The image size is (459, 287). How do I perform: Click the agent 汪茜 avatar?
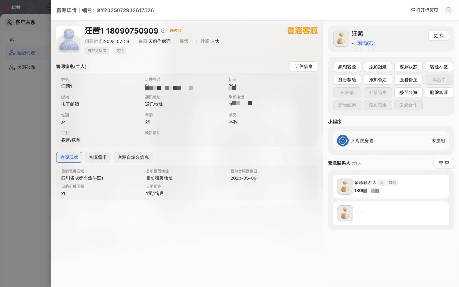341,38
